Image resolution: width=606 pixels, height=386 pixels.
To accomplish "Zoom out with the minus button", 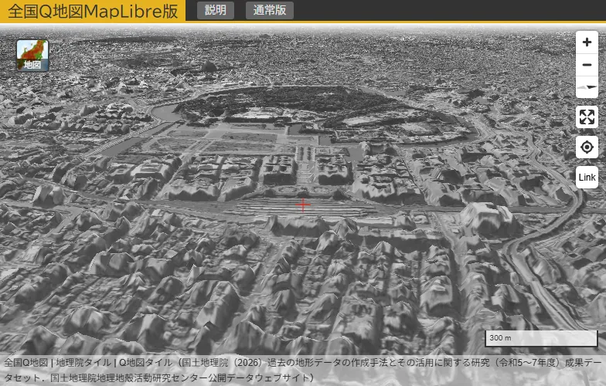I will [x=587, y=65].
